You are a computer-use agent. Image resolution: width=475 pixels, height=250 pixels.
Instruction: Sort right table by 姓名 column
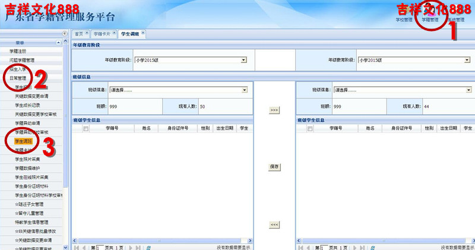point(370,128)
